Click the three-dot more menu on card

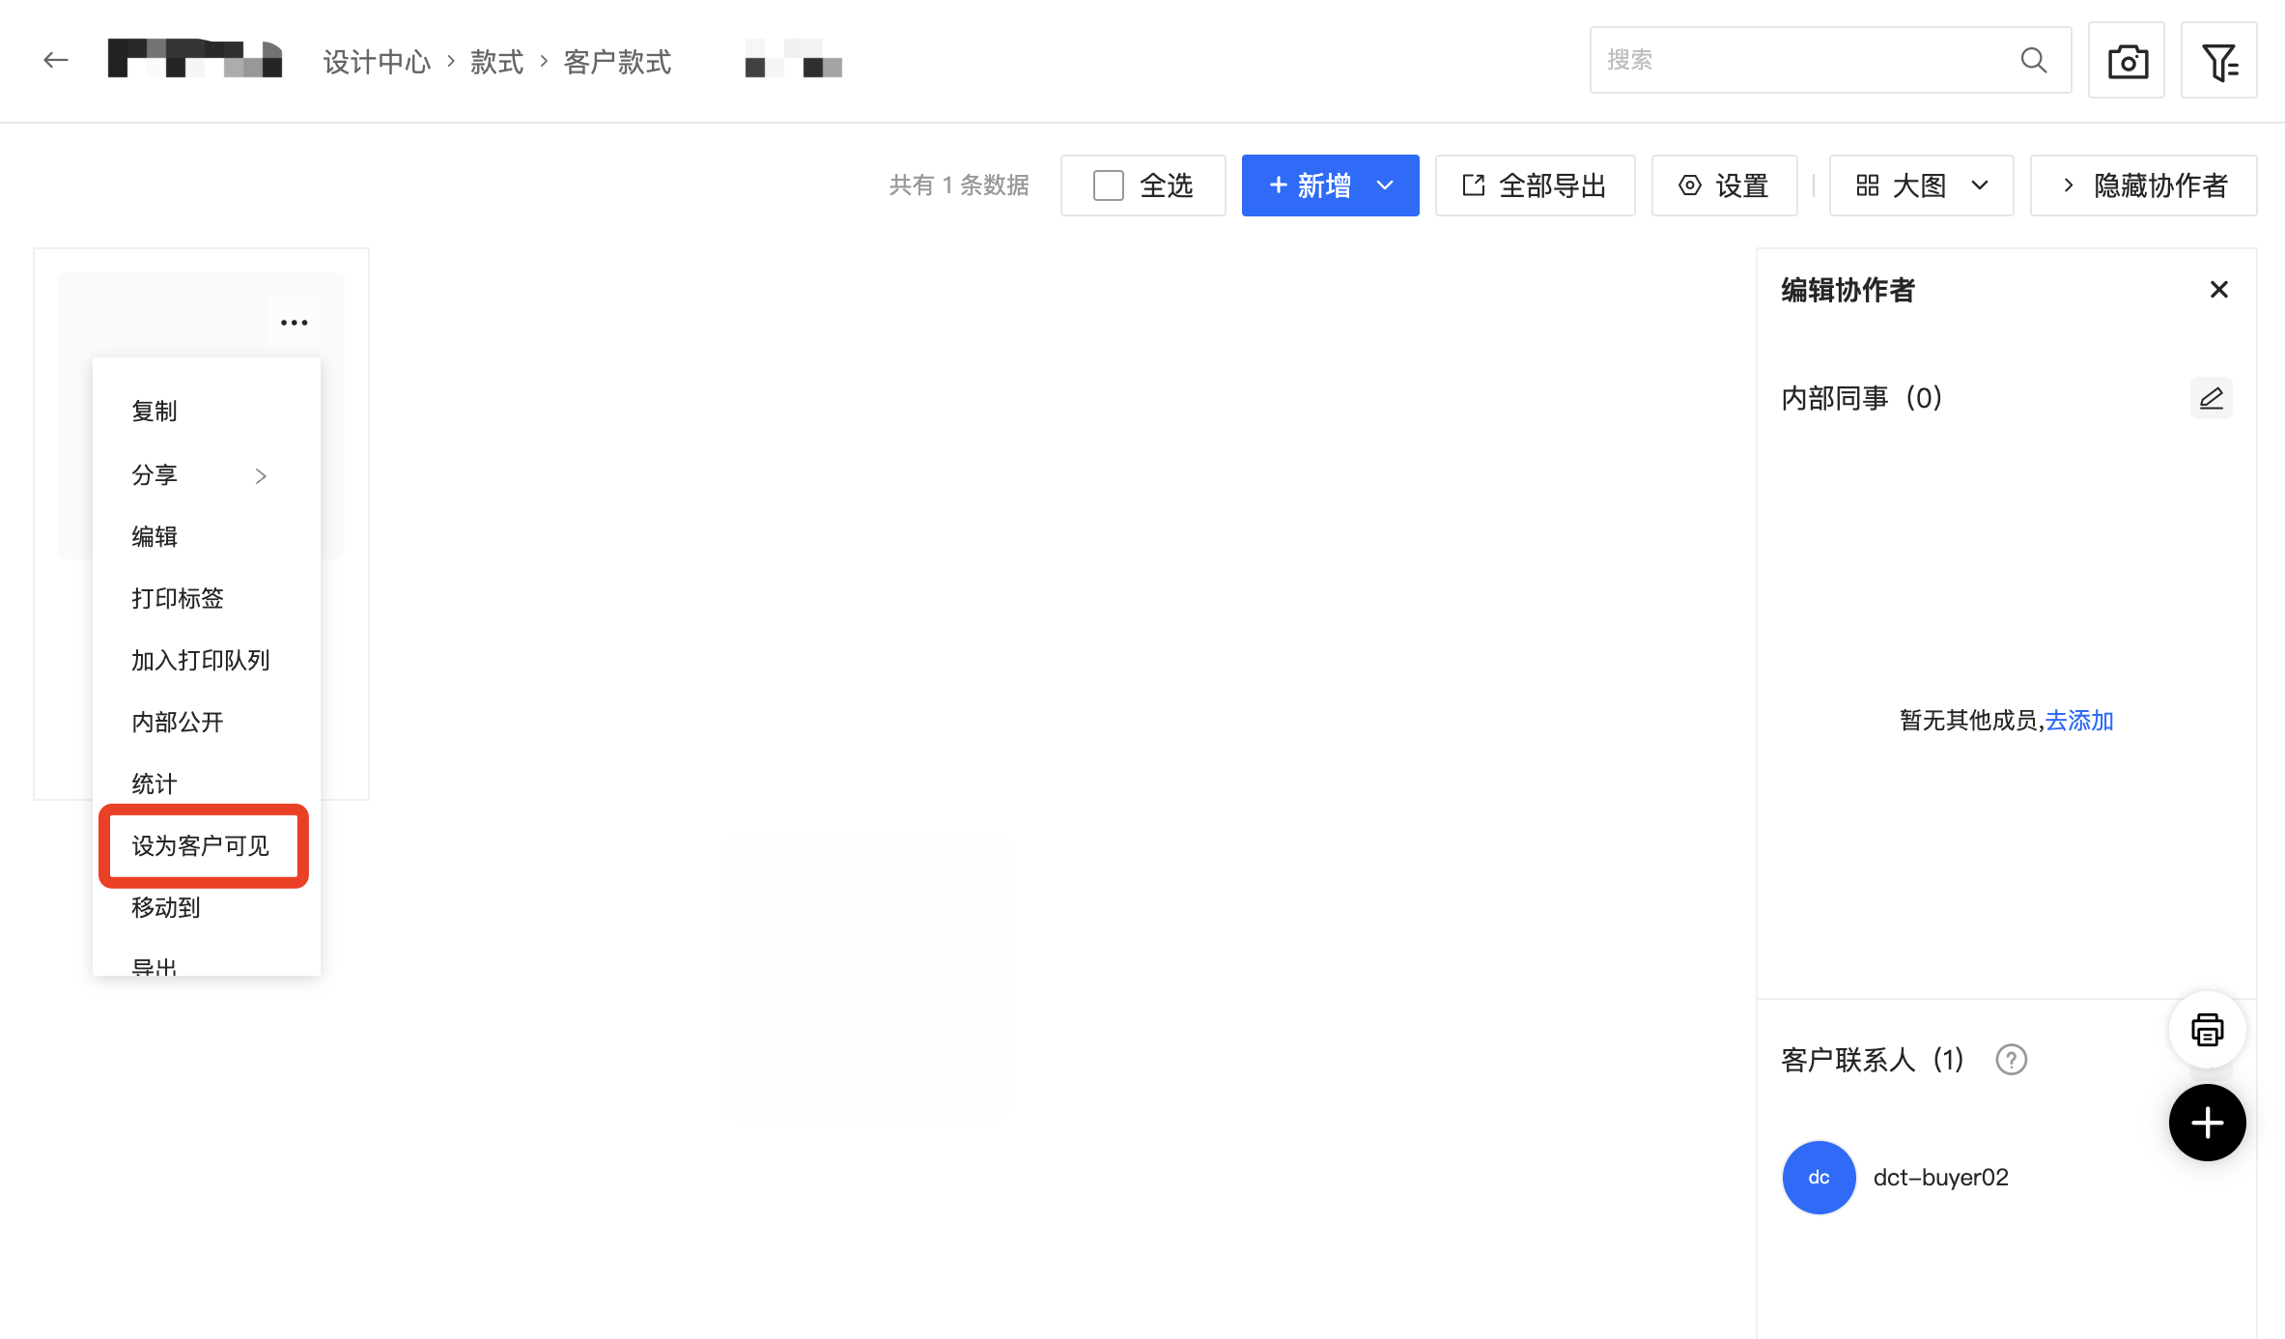pos(294,323)
